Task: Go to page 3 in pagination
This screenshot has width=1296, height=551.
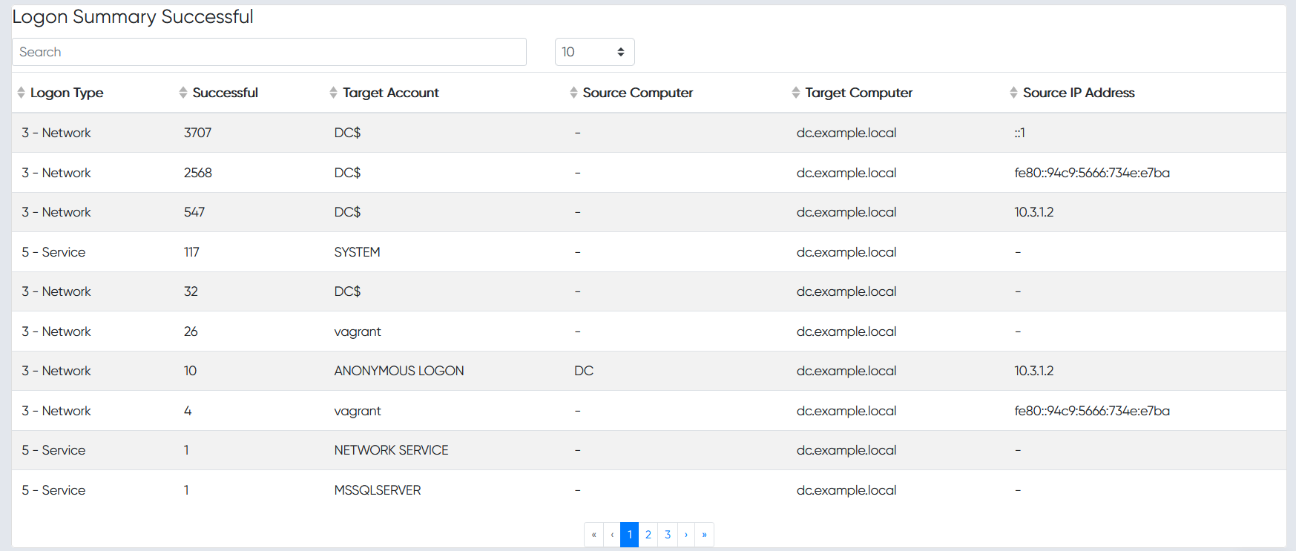Action: point(668,535)
